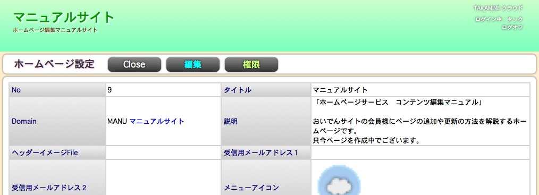The height and width of the screenshot is (195, 539).
Task: Click the 受信用メールアドレス1 label
Action: [x=261, y=153]
